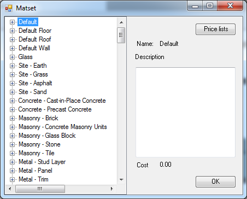Expand the Default Roof node
This screenshot has height=199, width=247.
(12, 39)
